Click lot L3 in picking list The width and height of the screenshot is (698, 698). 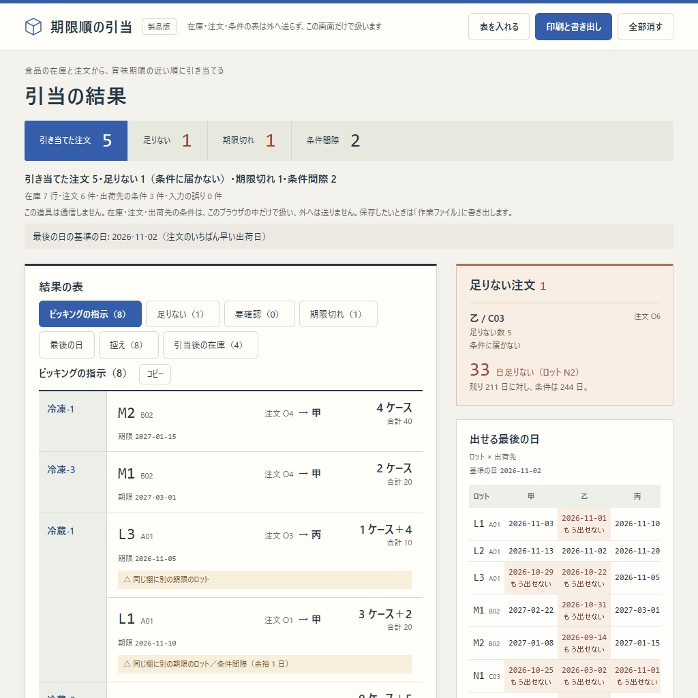[x=126, y=534]
